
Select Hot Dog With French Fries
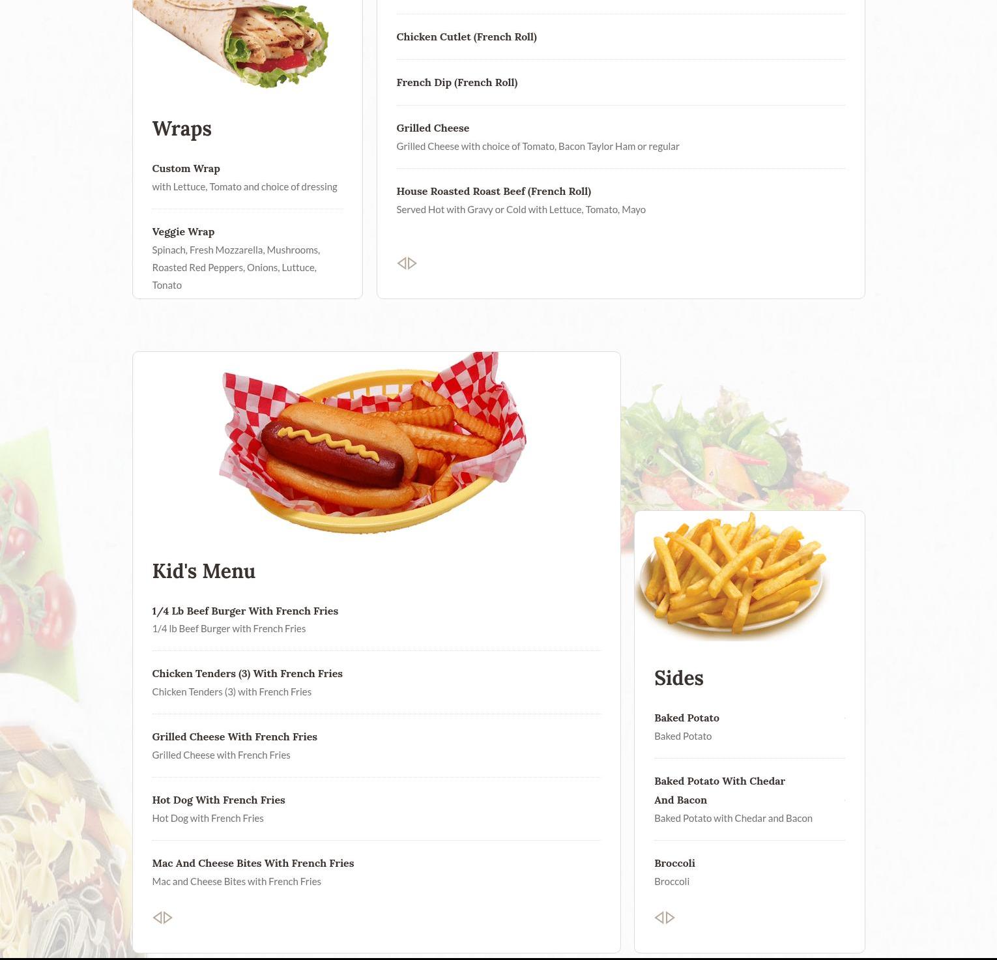[376, 809]
